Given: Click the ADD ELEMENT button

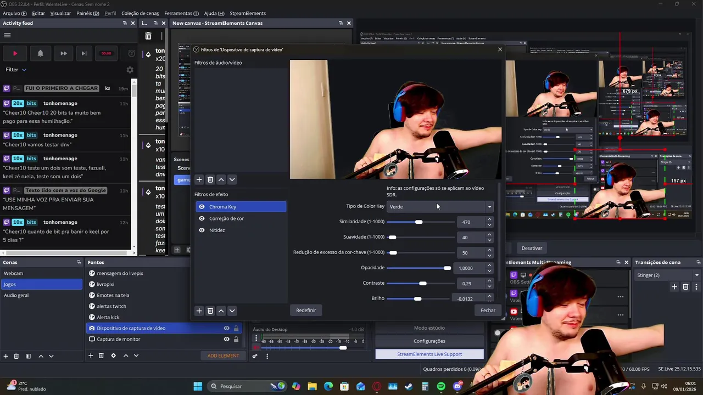Looking at the screenshot, I should coord(223,356).
